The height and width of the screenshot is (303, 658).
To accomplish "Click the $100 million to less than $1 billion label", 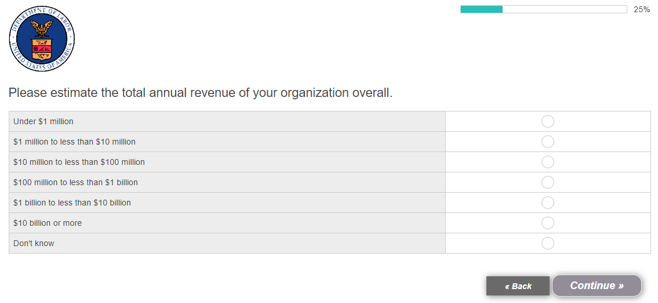I will 75,182.
